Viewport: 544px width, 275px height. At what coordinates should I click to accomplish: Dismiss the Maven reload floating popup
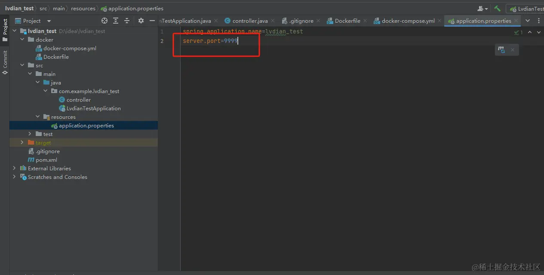click(x=513, y=50)
